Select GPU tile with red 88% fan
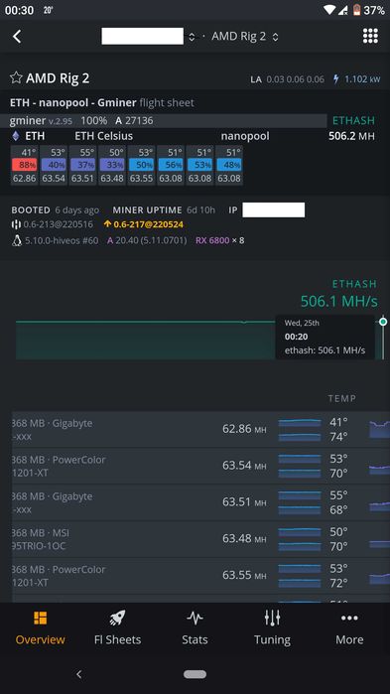 coord(25,166)
